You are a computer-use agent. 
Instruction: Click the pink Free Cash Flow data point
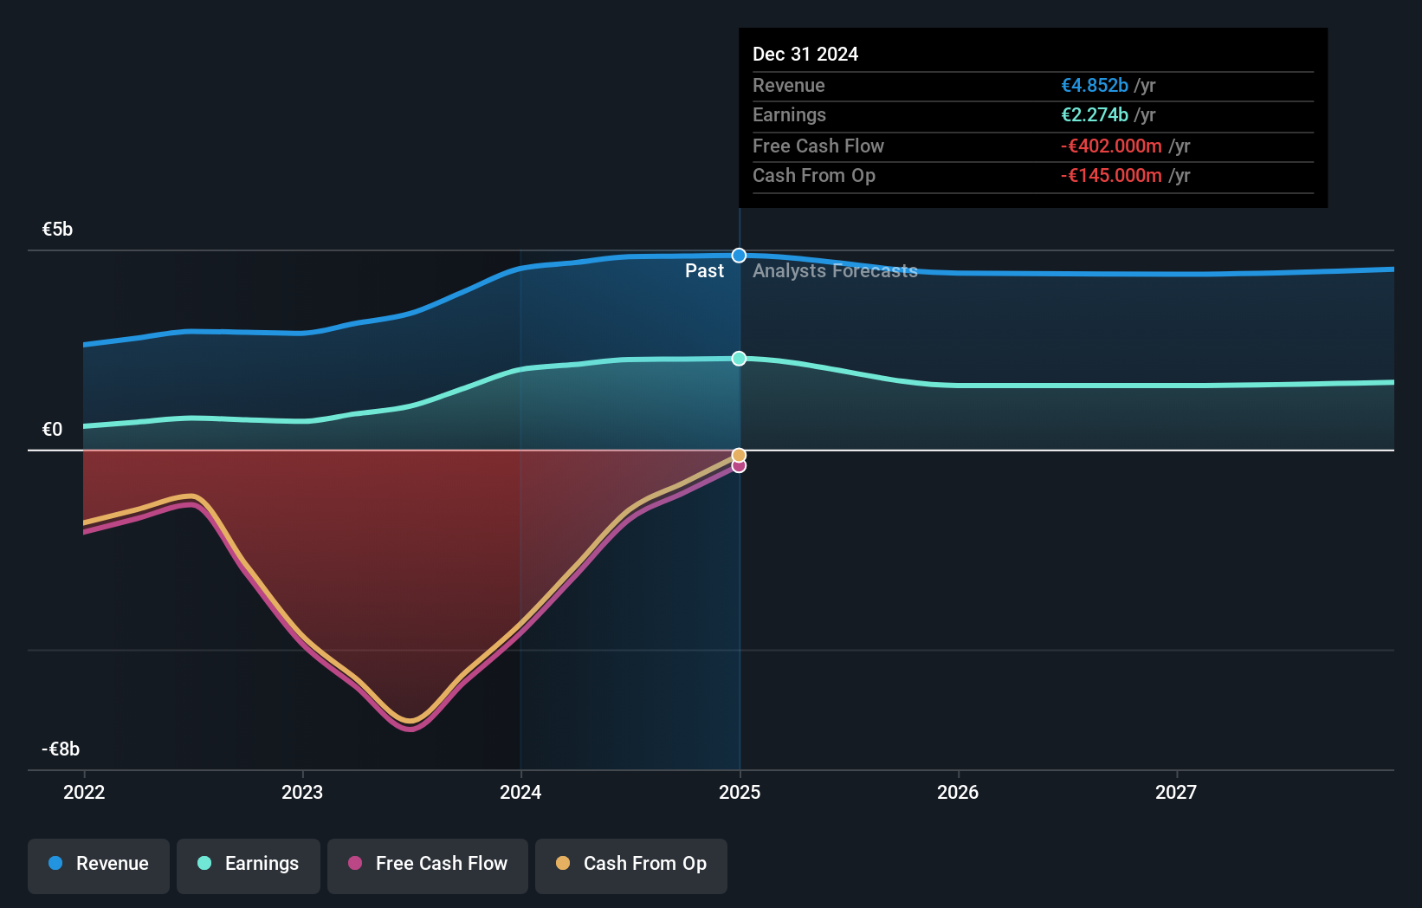(x=739, y=466)
